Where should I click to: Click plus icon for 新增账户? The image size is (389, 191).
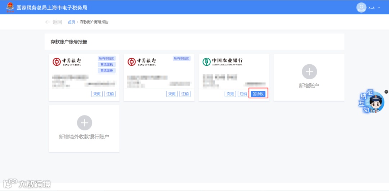[309, 72]
